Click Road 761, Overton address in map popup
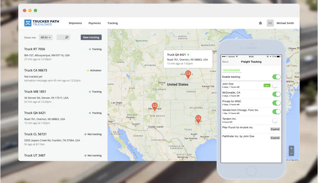The image size is (318, 183). coord(187,60)
